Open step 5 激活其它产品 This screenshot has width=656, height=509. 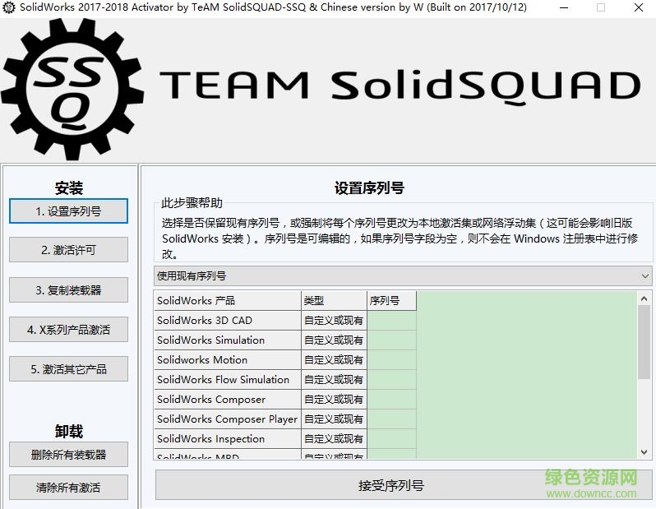68,368
